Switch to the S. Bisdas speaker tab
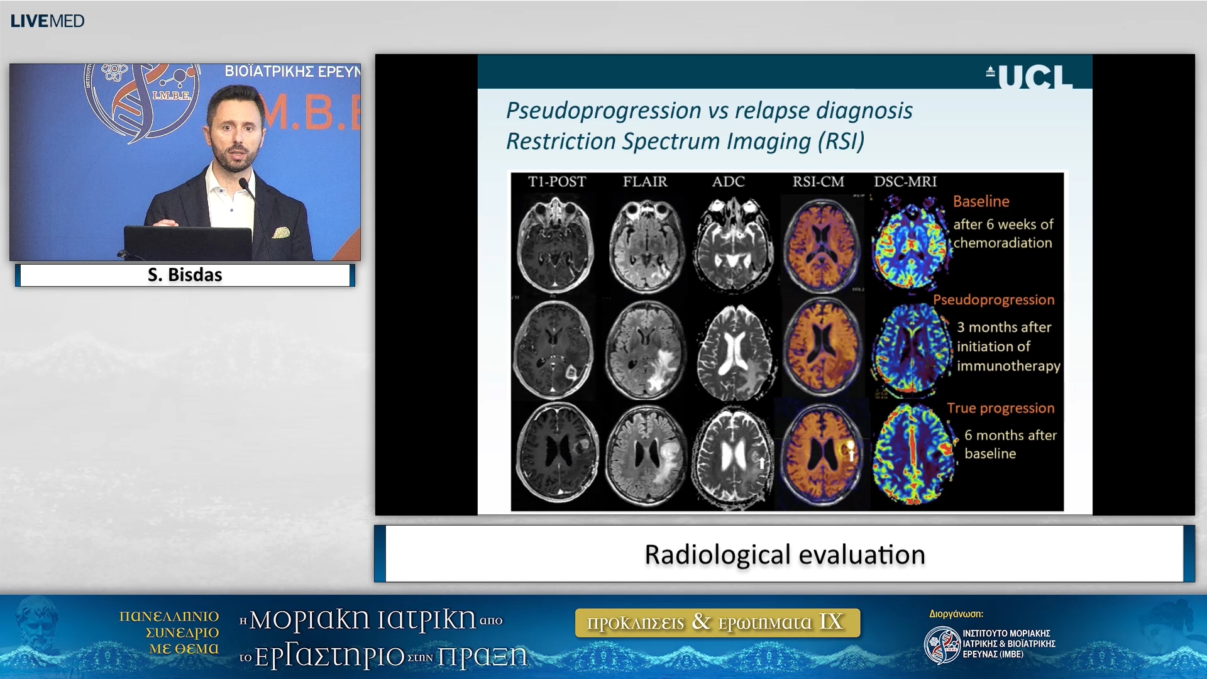The image size is (1207, 679). click(x=184, y=274)
